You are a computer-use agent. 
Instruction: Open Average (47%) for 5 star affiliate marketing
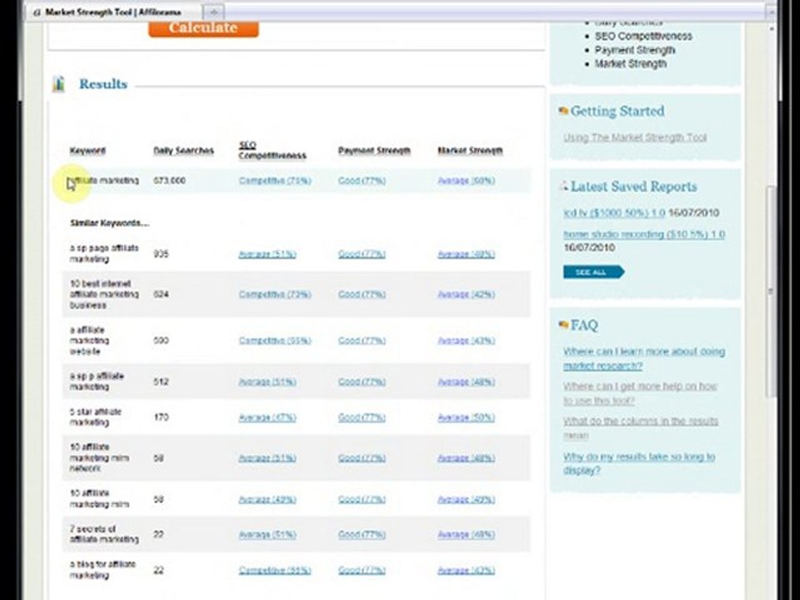[x=267, y=417]
